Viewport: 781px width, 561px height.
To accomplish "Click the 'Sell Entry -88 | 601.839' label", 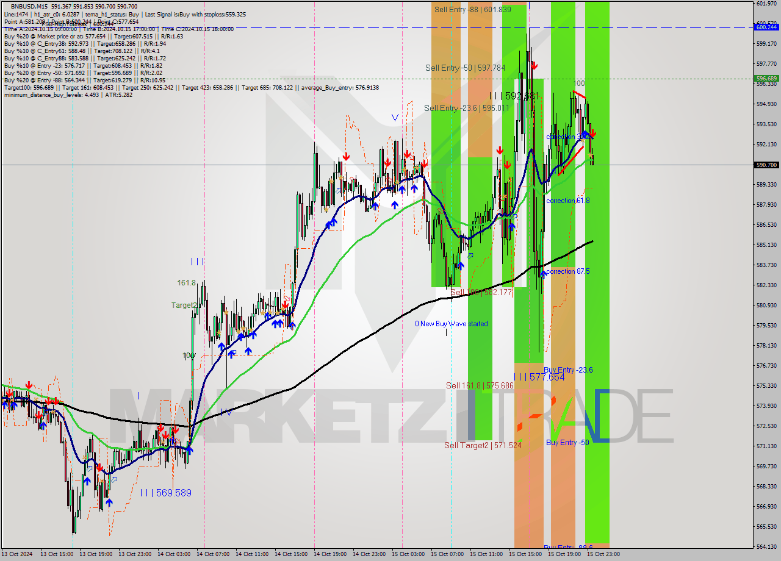I will [x=472, y=9].
